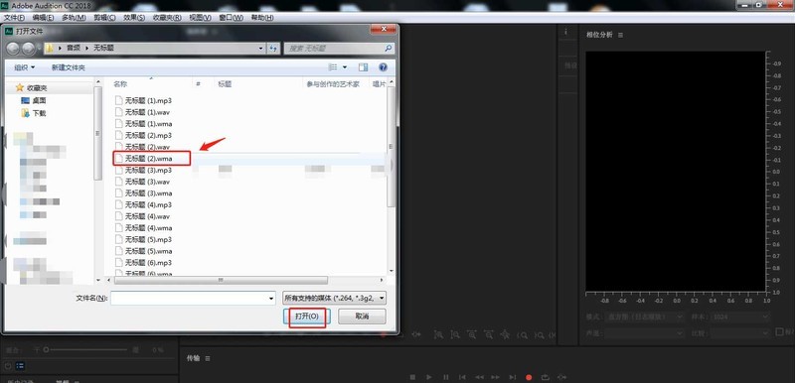
Task: Click the back navigation arrow in dialog
Action: click(x=14, y=49)
